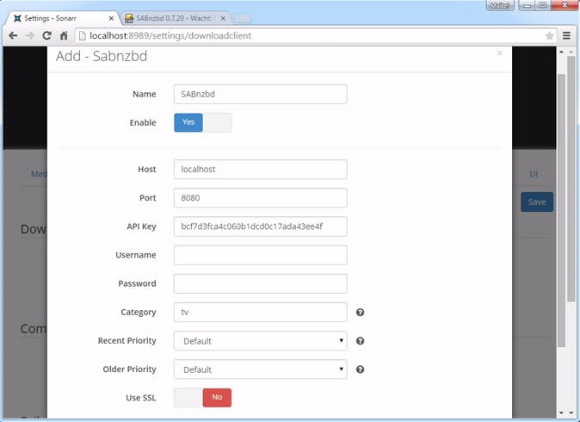Toggle the Use SSL switch
This screenshot has width=580, height=422.
[203, 398]
